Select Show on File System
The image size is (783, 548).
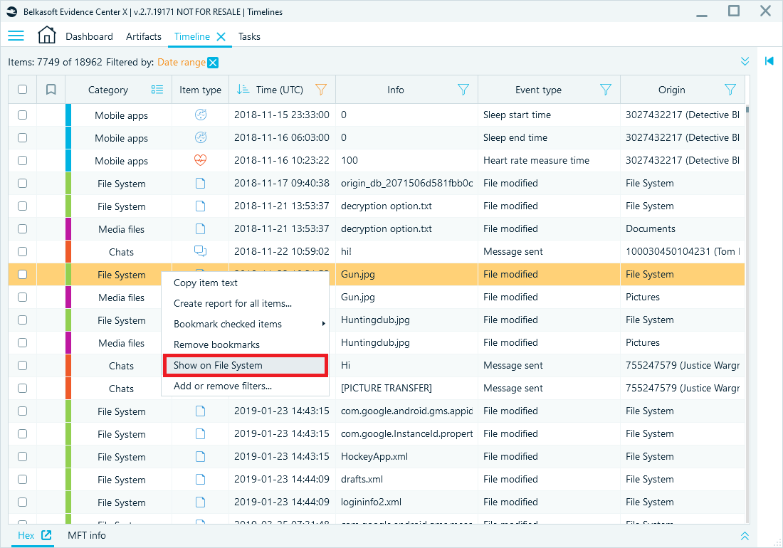click(x=245, y=365)
